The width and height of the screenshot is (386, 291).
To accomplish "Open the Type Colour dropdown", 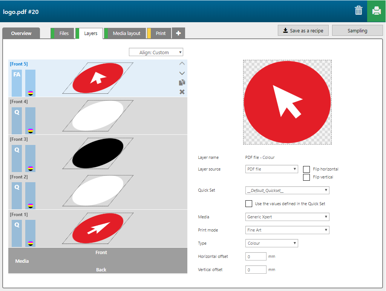I will (271, 243).
